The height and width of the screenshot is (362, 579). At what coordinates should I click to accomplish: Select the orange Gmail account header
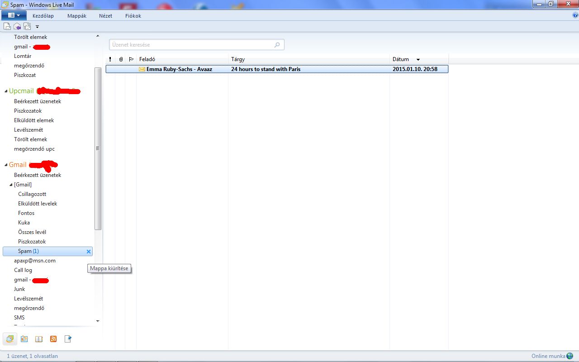[x=18, y=165]
